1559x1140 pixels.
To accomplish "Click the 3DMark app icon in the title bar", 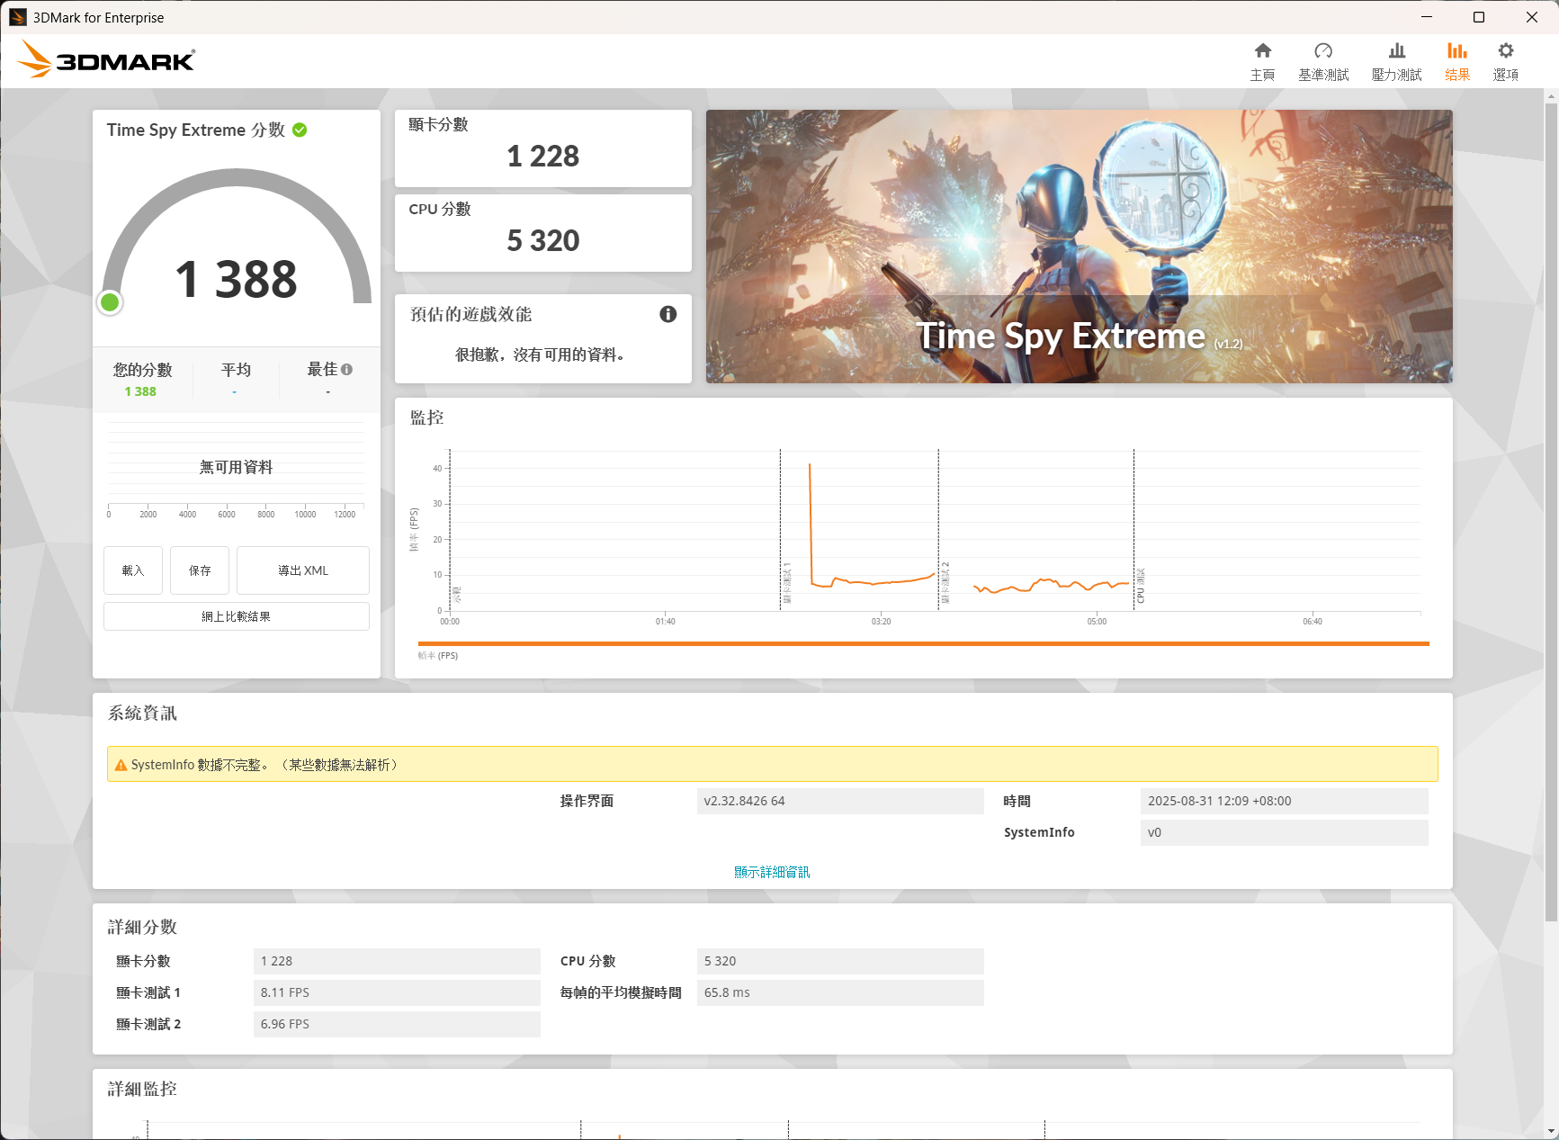I will click(x=18, y=17).
